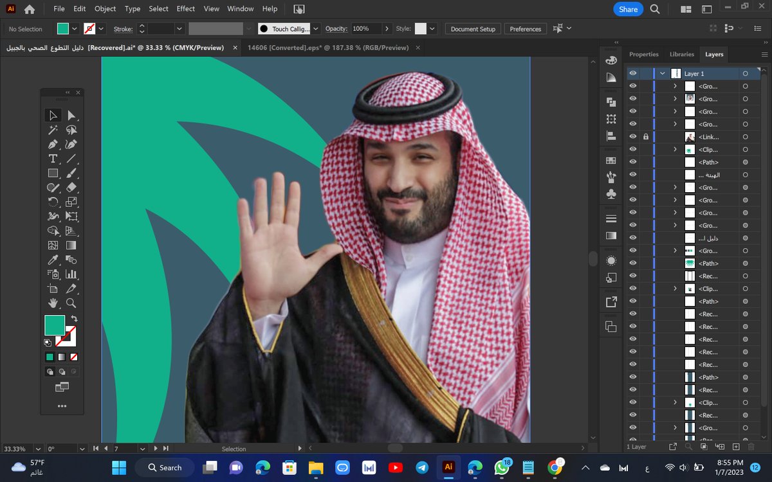The image size is (772, 482).
Task: Select the Zoom tool
Action: (x=71, y=303)
